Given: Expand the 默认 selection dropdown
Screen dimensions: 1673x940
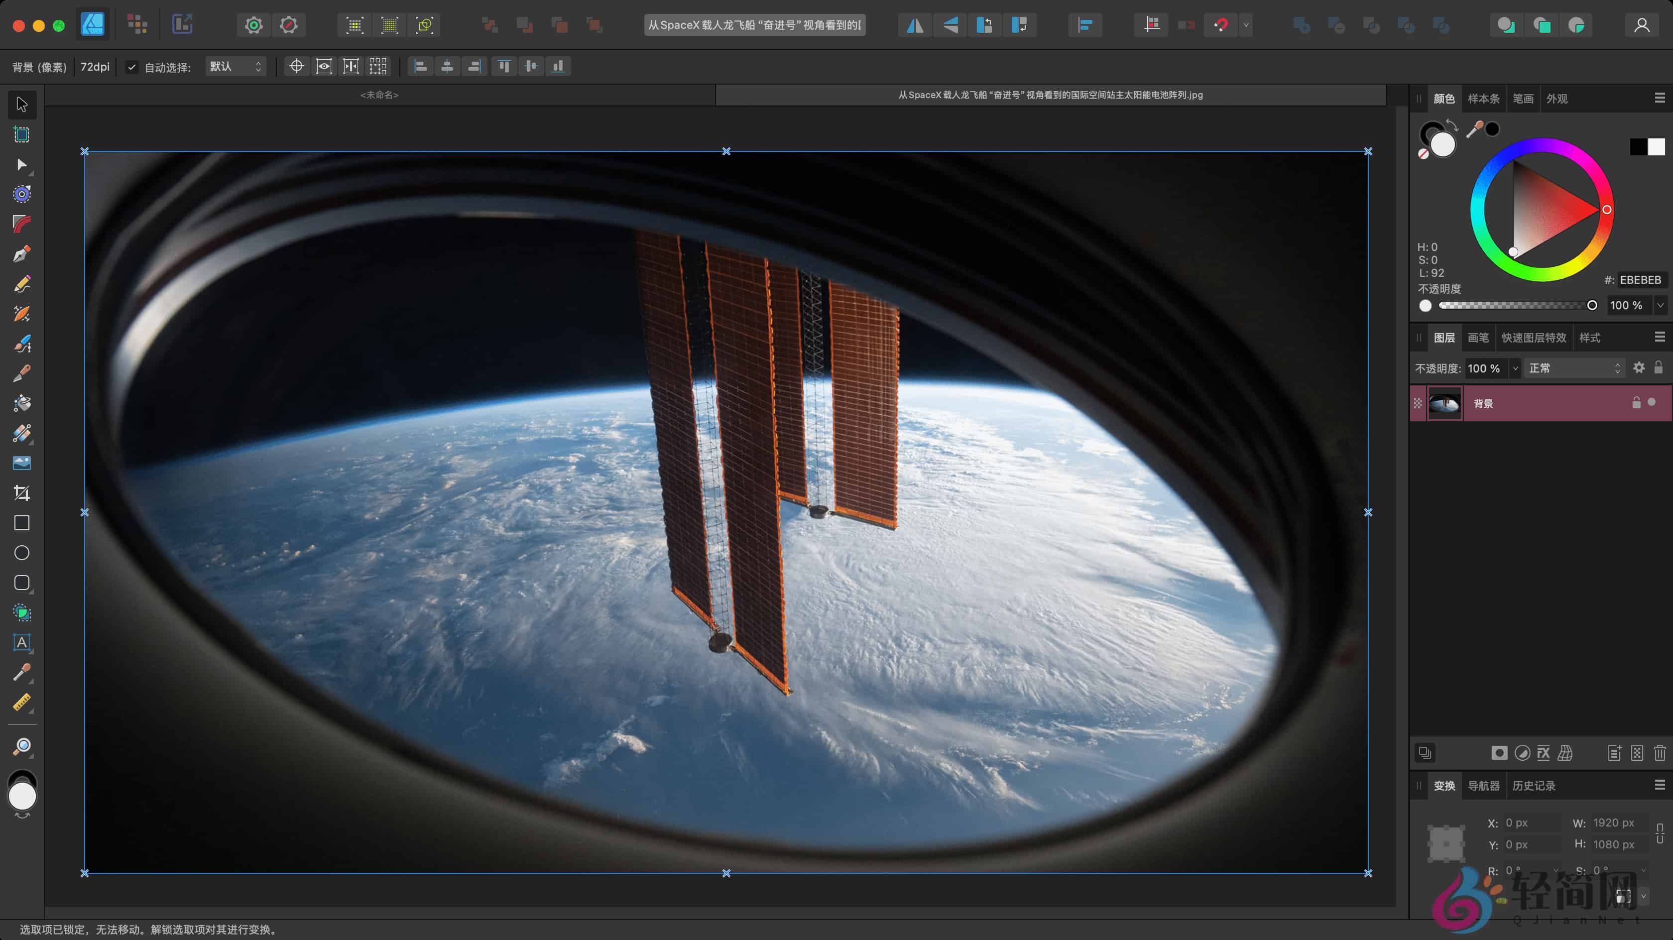Looking at the screenshot, I should point(235,66).
